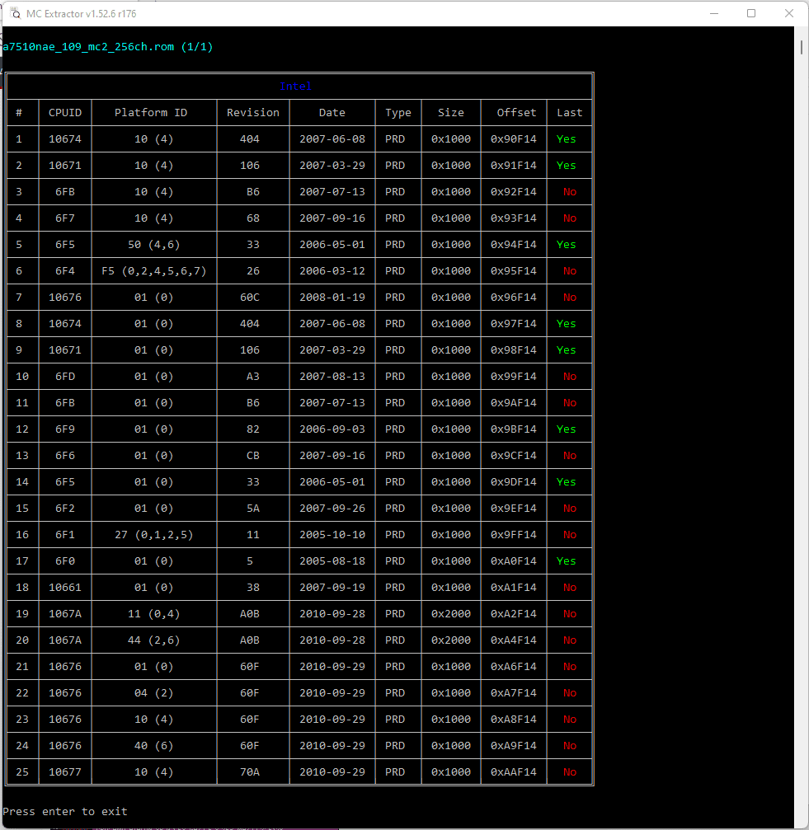Select offset value 0x91F14
This screenshot has height=830, width=809.
point(513,166)
